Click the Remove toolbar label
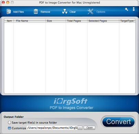Viewport: 139px width, 134px height. [45, 12]
